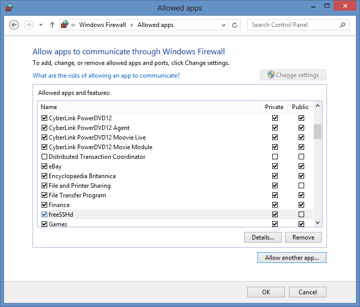The image size is (360, 307).
Task: Refresh the Allowed apps page
Action: coord(235,25)
